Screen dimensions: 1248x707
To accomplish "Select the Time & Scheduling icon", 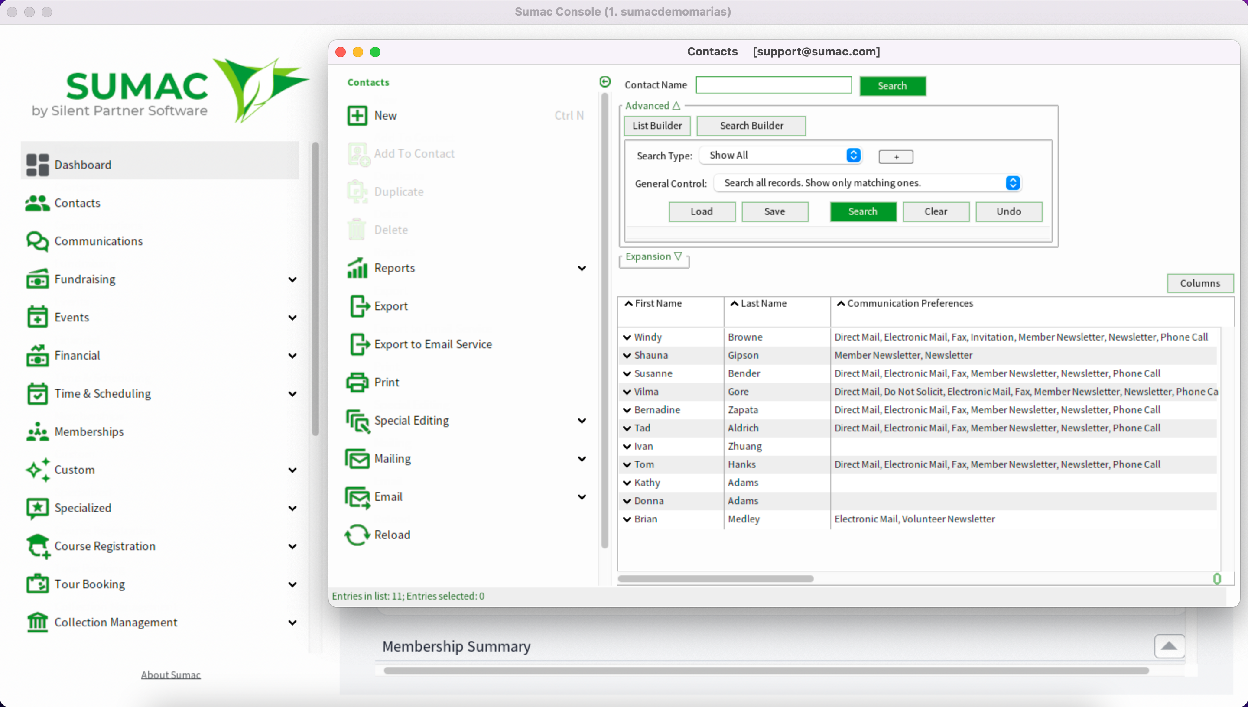I will point(37,393).
